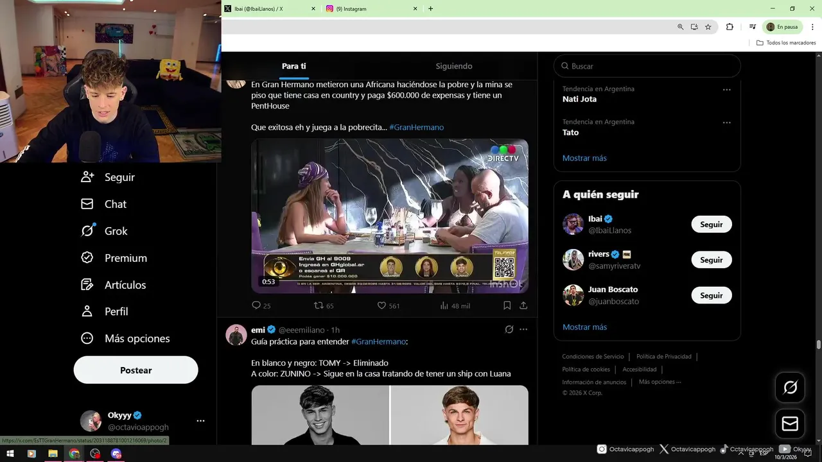Open the Premium page

coord(114,258)
